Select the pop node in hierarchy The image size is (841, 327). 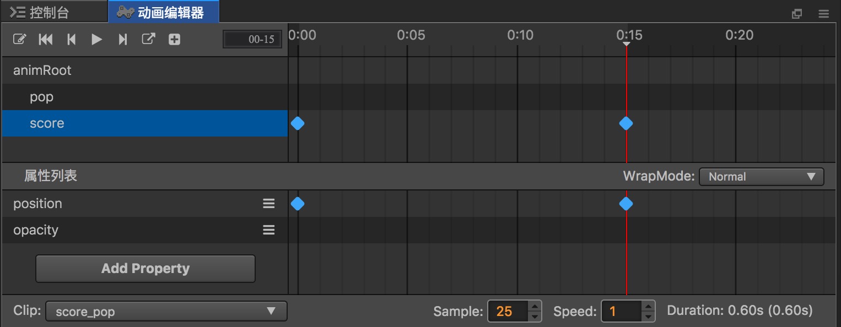(x=42, y=97)
